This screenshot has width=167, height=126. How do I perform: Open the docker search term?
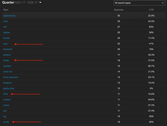[x=7, y=38]
